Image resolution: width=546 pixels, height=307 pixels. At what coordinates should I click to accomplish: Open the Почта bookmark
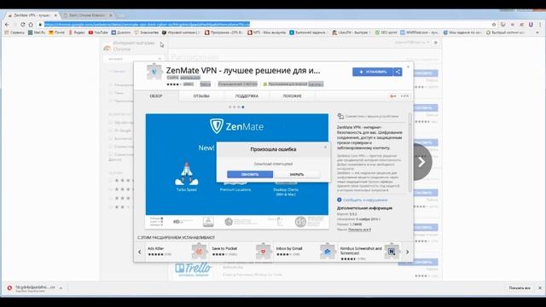(x=57, y=32)
